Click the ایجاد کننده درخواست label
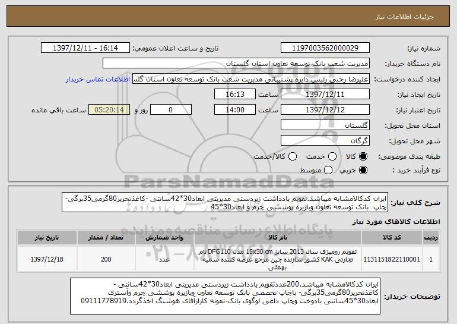The image size is (457, 324). pos(407,79)
